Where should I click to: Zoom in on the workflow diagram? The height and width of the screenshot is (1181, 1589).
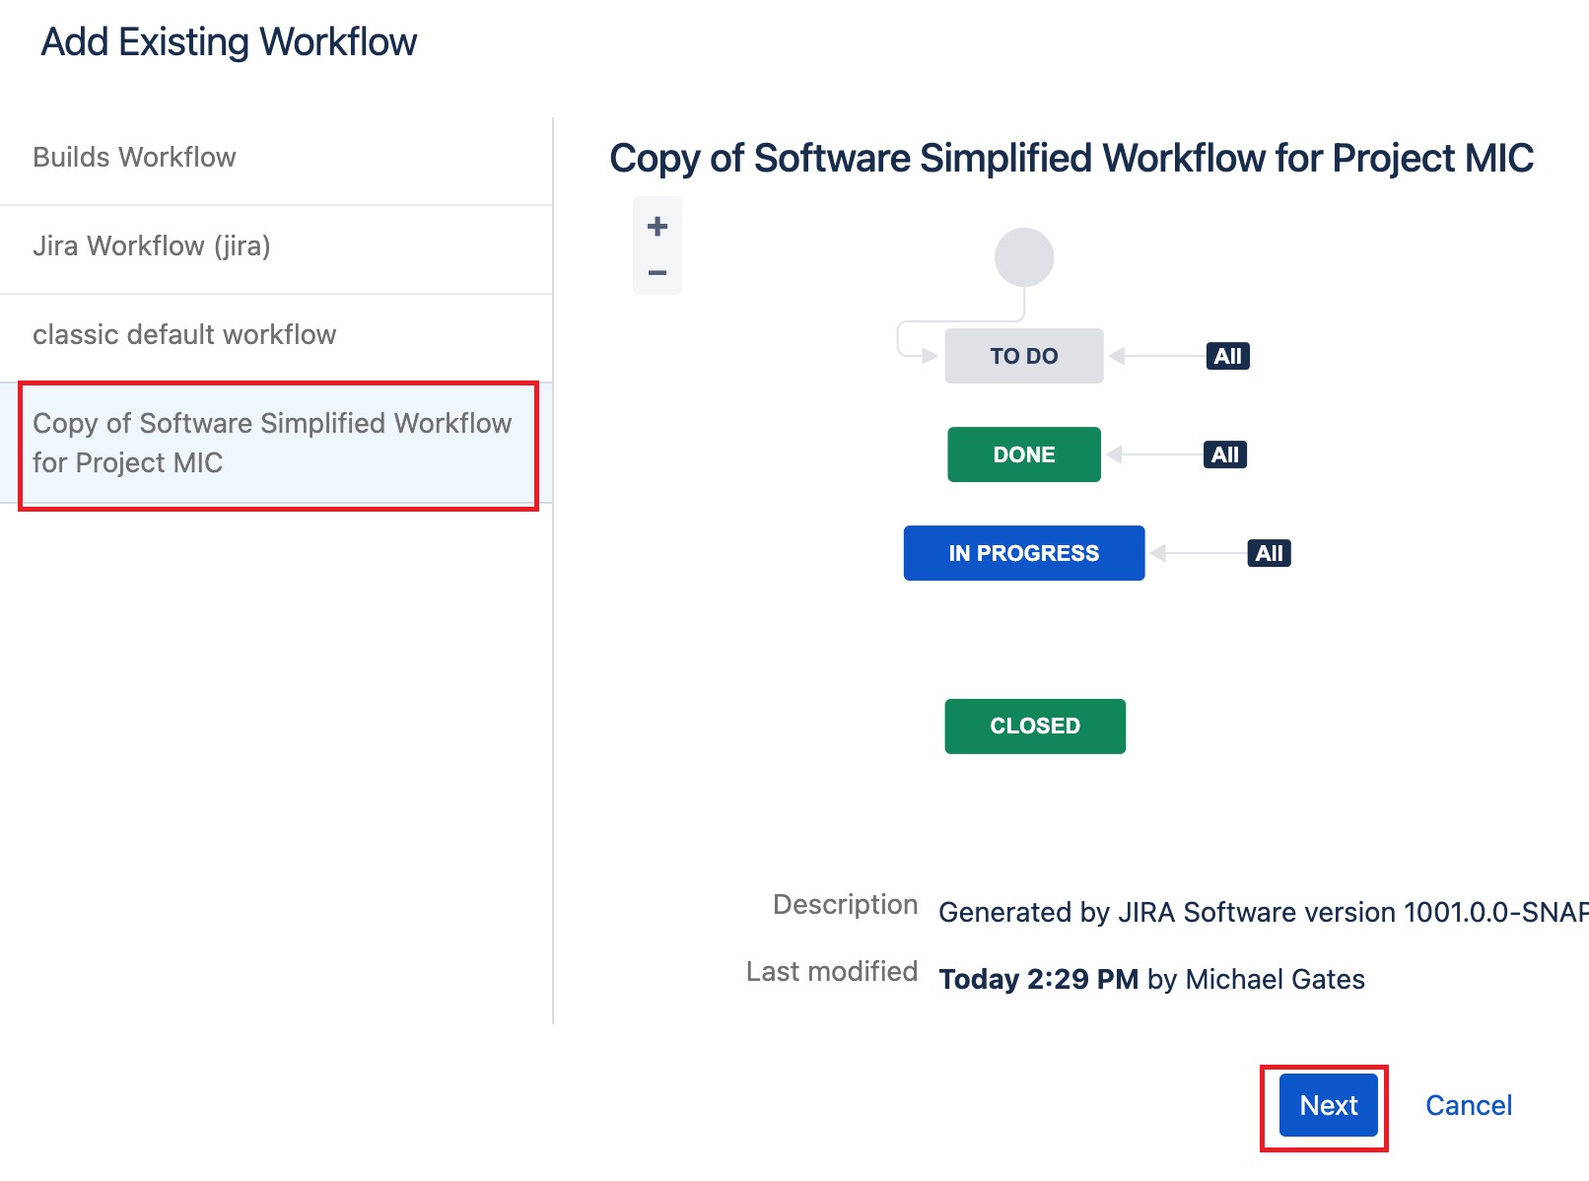(656, 225)
